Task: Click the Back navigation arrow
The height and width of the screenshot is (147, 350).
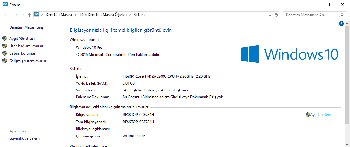Action: 6,15
